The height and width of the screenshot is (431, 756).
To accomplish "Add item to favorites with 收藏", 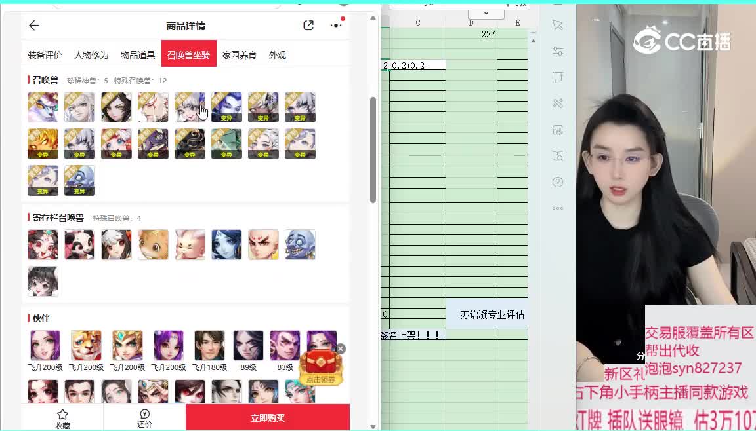I will click(x=62, y=419).
